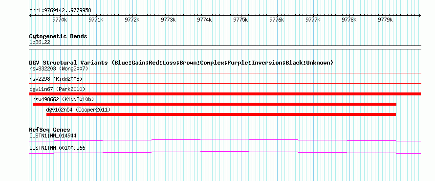Screen dimensions: 435x181
Task: Click the chr1:9769142..9779958 region label
Action: tap(60, 11)
